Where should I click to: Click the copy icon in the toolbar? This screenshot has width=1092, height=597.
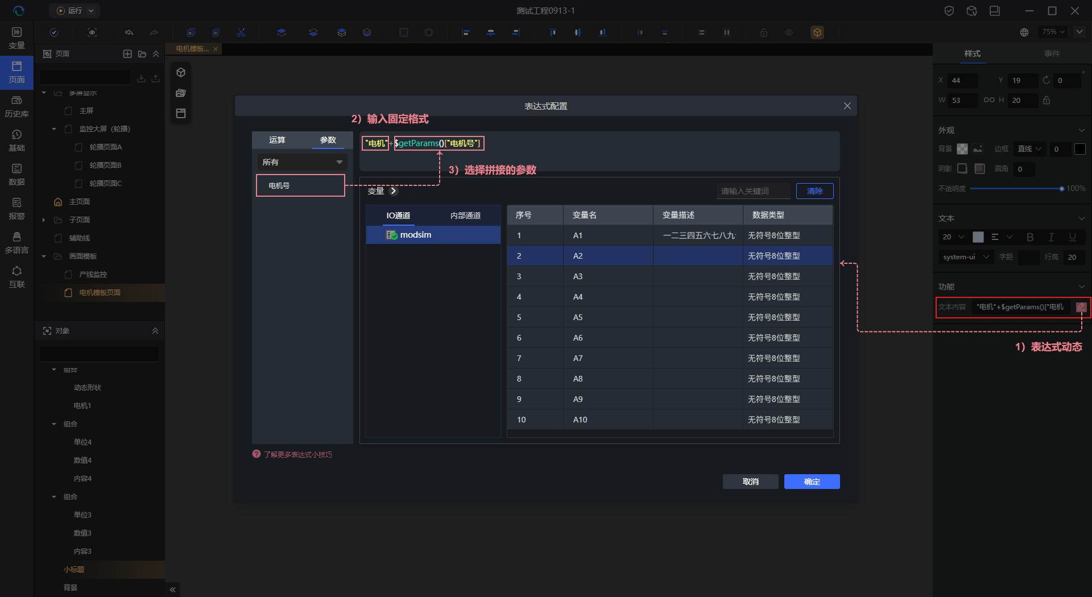point(191,32)
